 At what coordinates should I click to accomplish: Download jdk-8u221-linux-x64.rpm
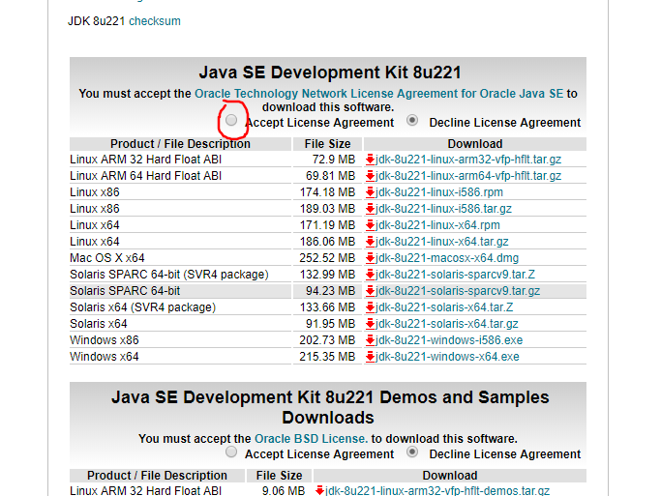(x=437, y=225)
